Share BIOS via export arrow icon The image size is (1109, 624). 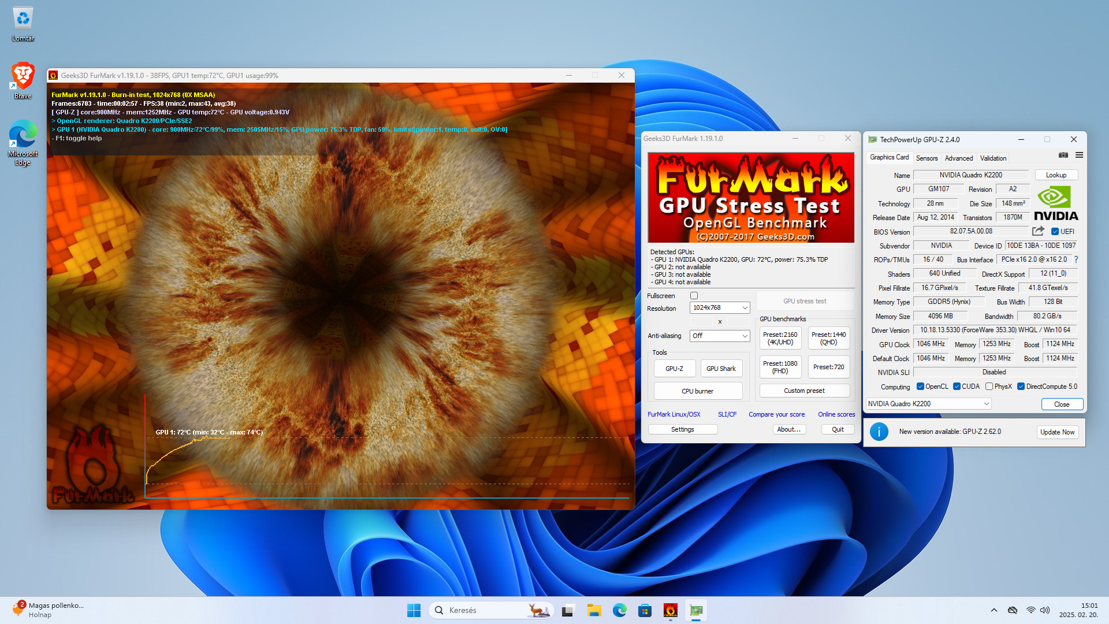coord(1038,231)
